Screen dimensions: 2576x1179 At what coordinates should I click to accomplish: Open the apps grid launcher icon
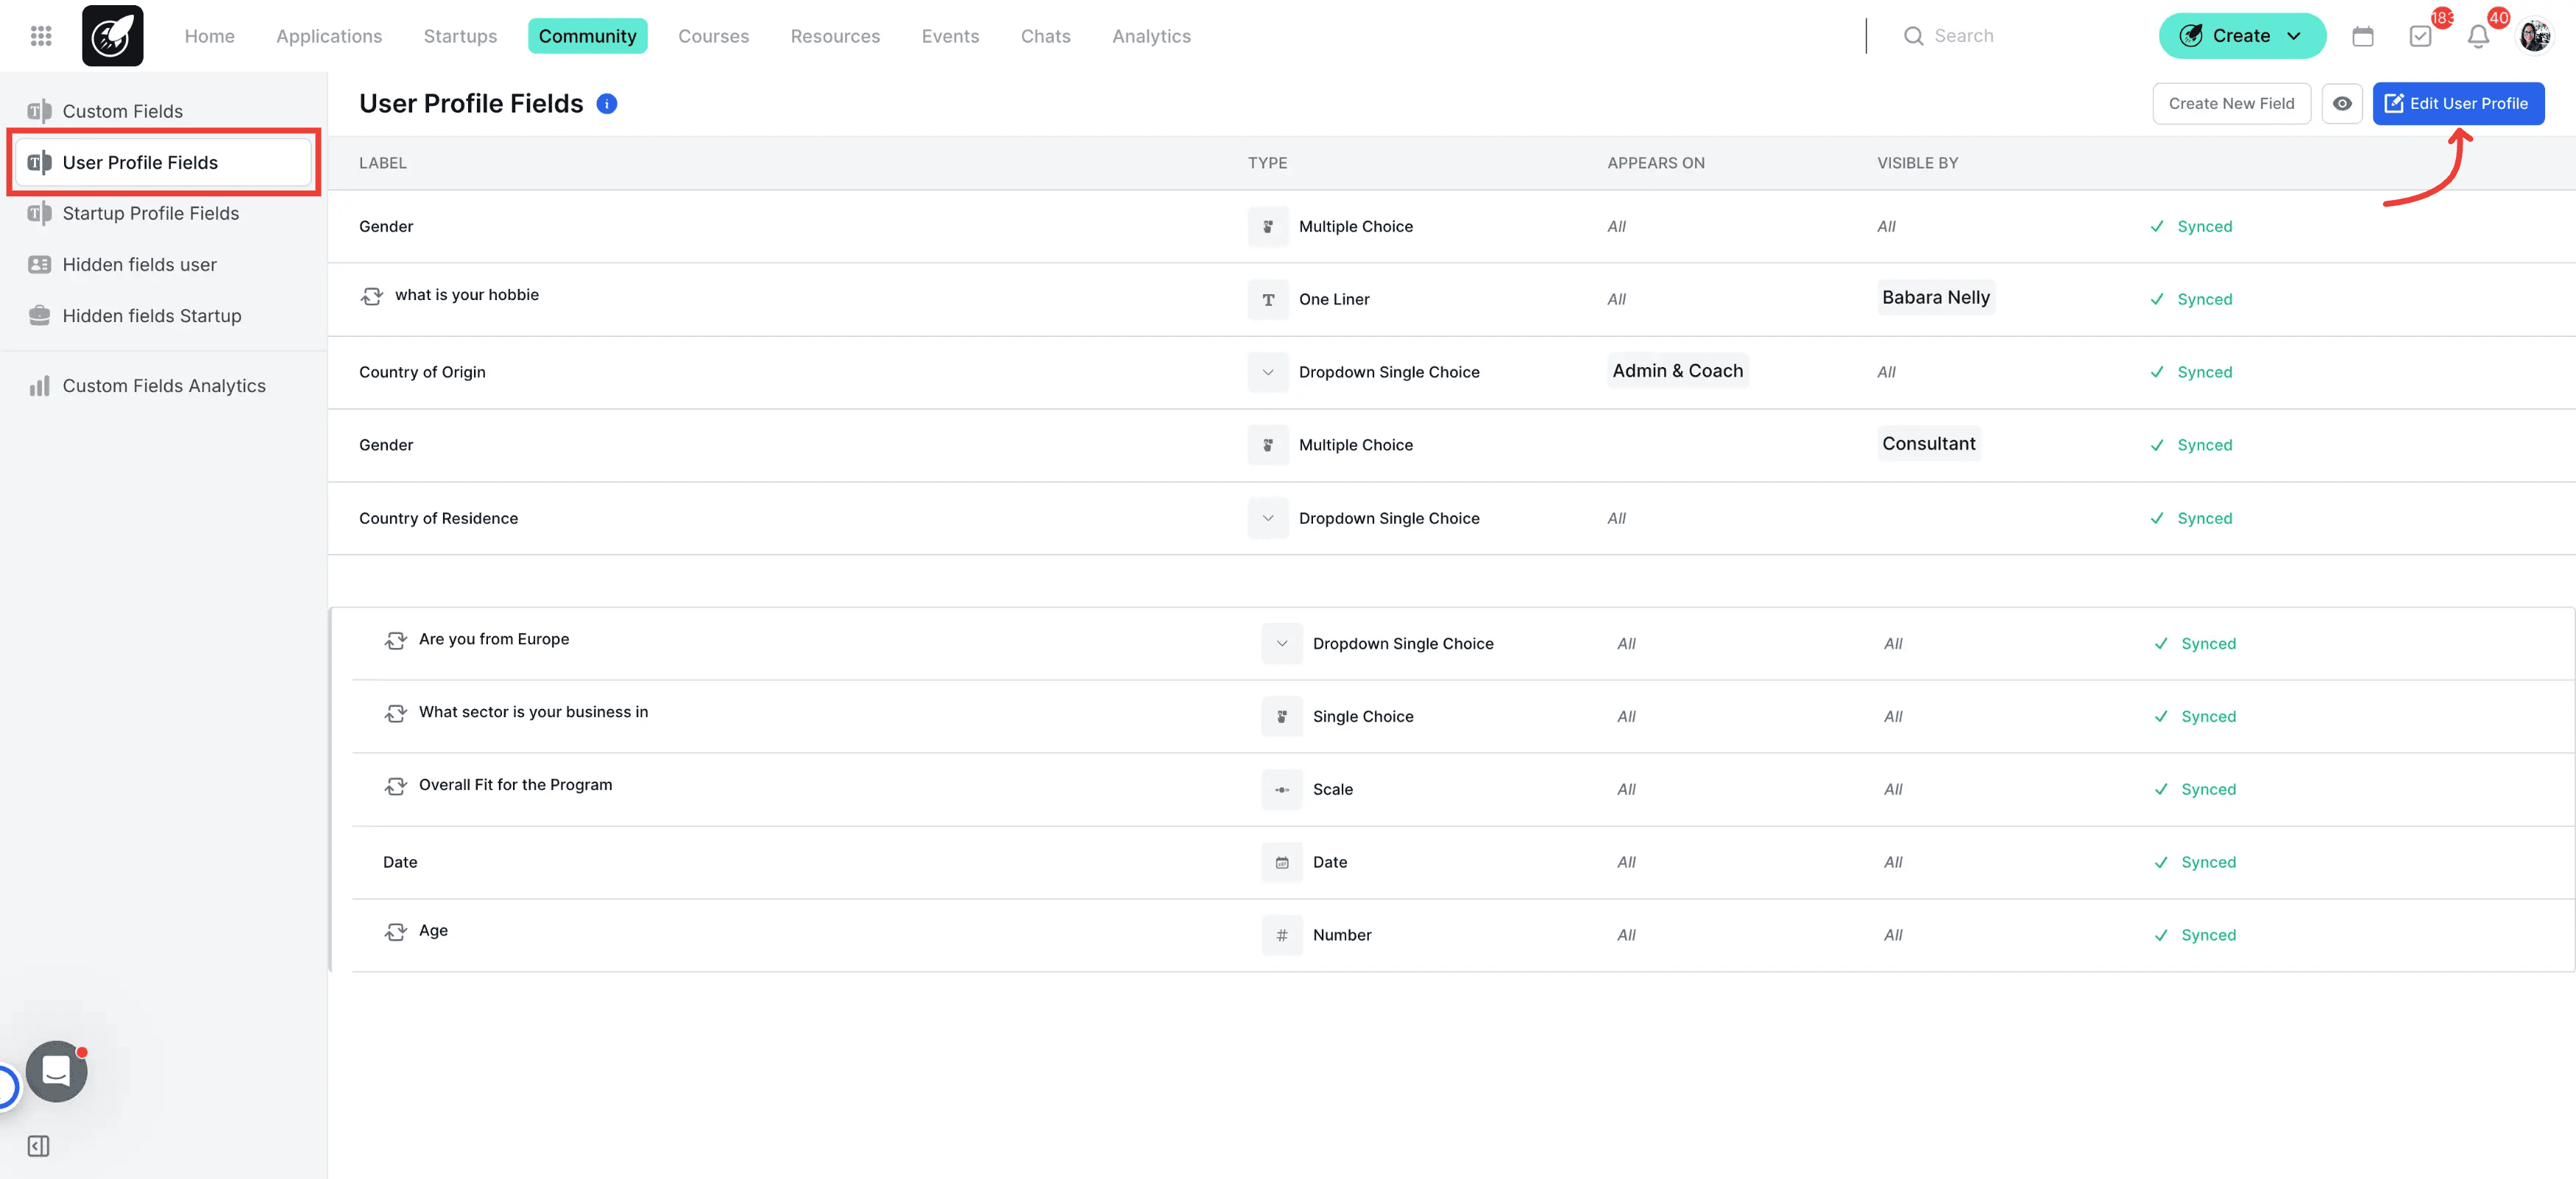point(41,36)
